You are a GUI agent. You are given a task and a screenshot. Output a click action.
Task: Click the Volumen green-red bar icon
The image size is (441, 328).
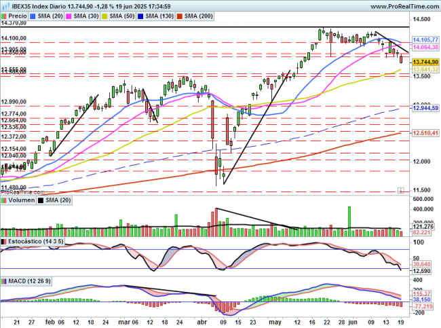coord(4,200)
